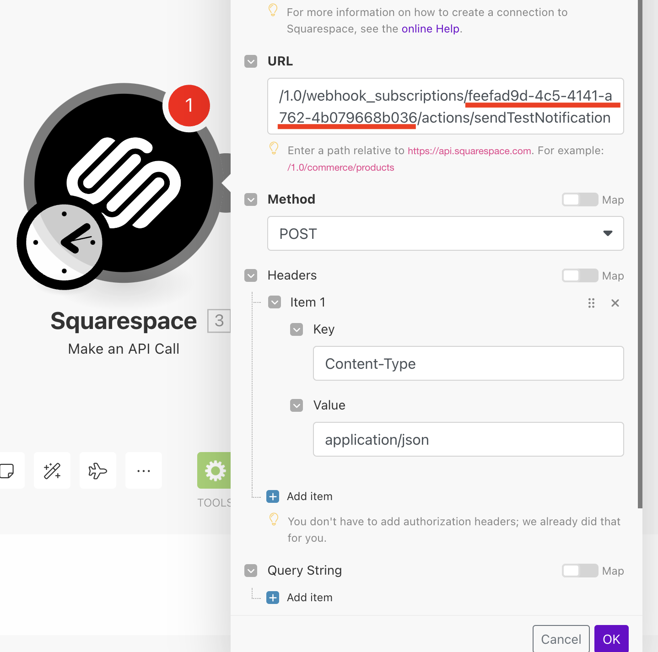Click the panel vertical scrollbar
The height and width of the screenshot is (652, 658).
(640, 254)
